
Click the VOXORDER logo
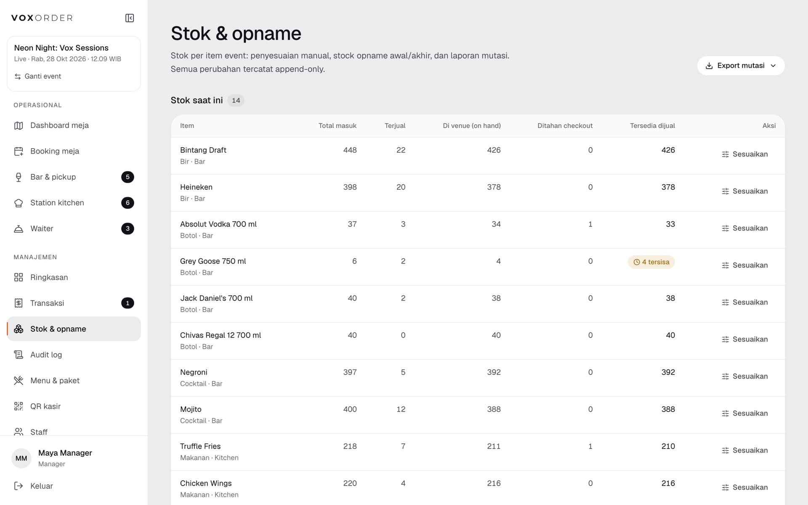coord(42,18)
